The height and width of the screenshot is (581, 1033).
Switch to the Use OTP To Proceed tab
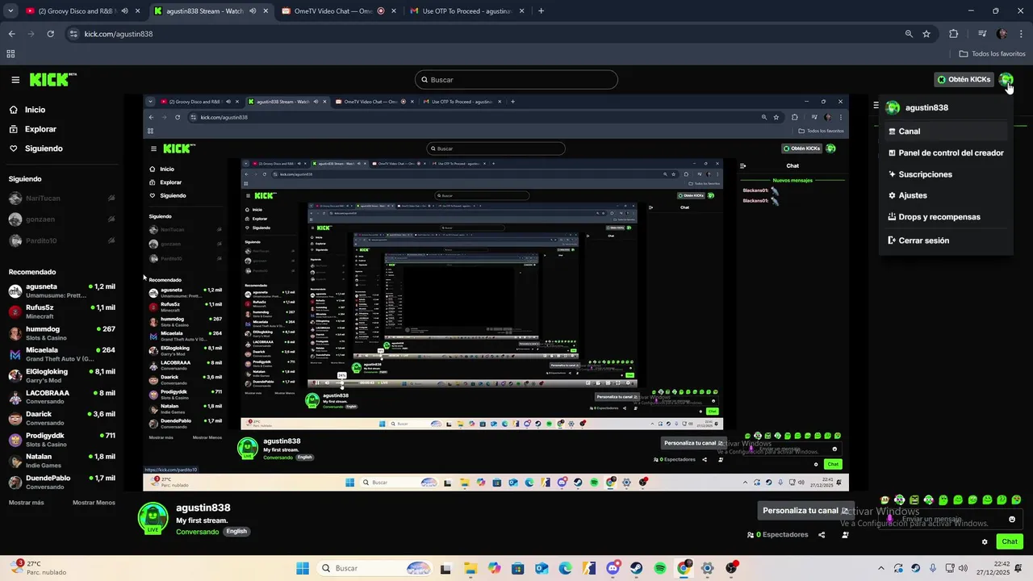click(466, 11)
